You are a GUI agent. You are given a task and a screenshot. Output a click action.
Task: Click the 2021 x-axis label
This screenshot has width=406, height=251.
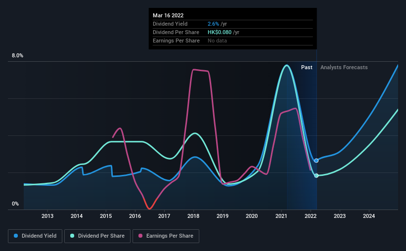pos(281,216)
